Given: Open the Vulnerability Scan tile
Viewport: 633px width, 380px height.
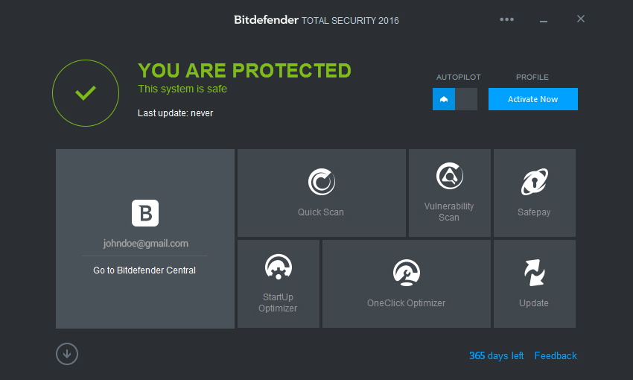Looking at the screenshot, I should click(449, 193).
